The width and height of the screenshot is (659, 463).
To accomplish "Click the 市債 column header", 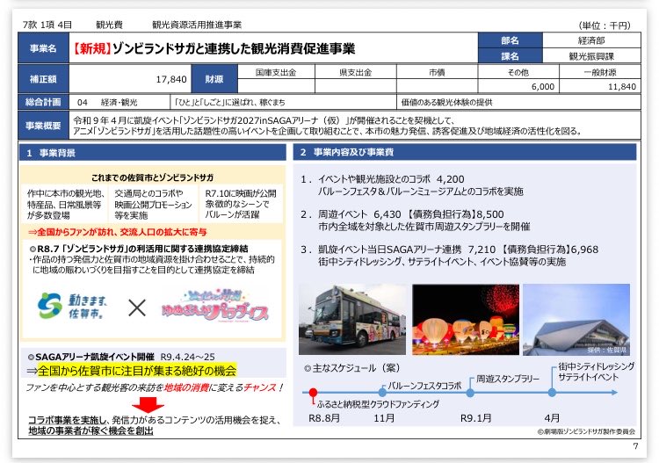I will (437, 72).
